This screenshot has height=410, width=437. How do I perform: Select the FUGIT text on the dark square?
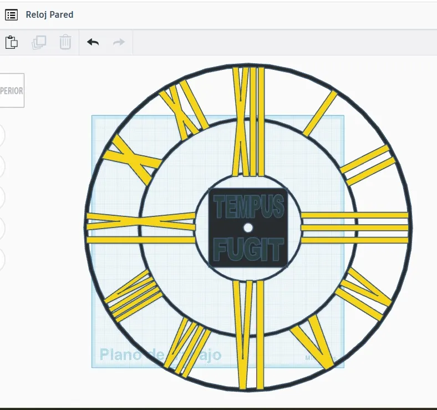[x=249, y=250]
